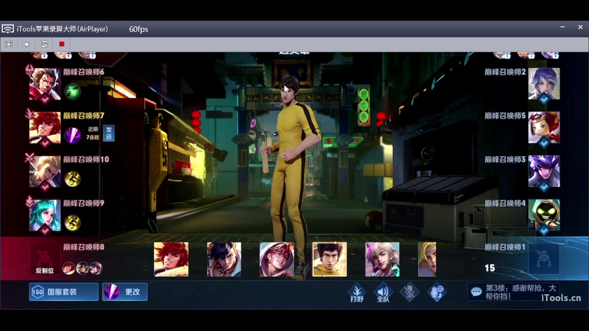Click second preselected hero icon under 巅峰召唤师8

point(82,268)
